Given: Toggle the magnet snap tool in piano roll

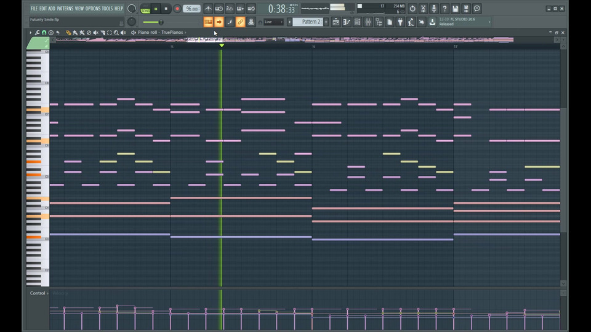Looking at the screenshot, I should [x=44, y=33].
